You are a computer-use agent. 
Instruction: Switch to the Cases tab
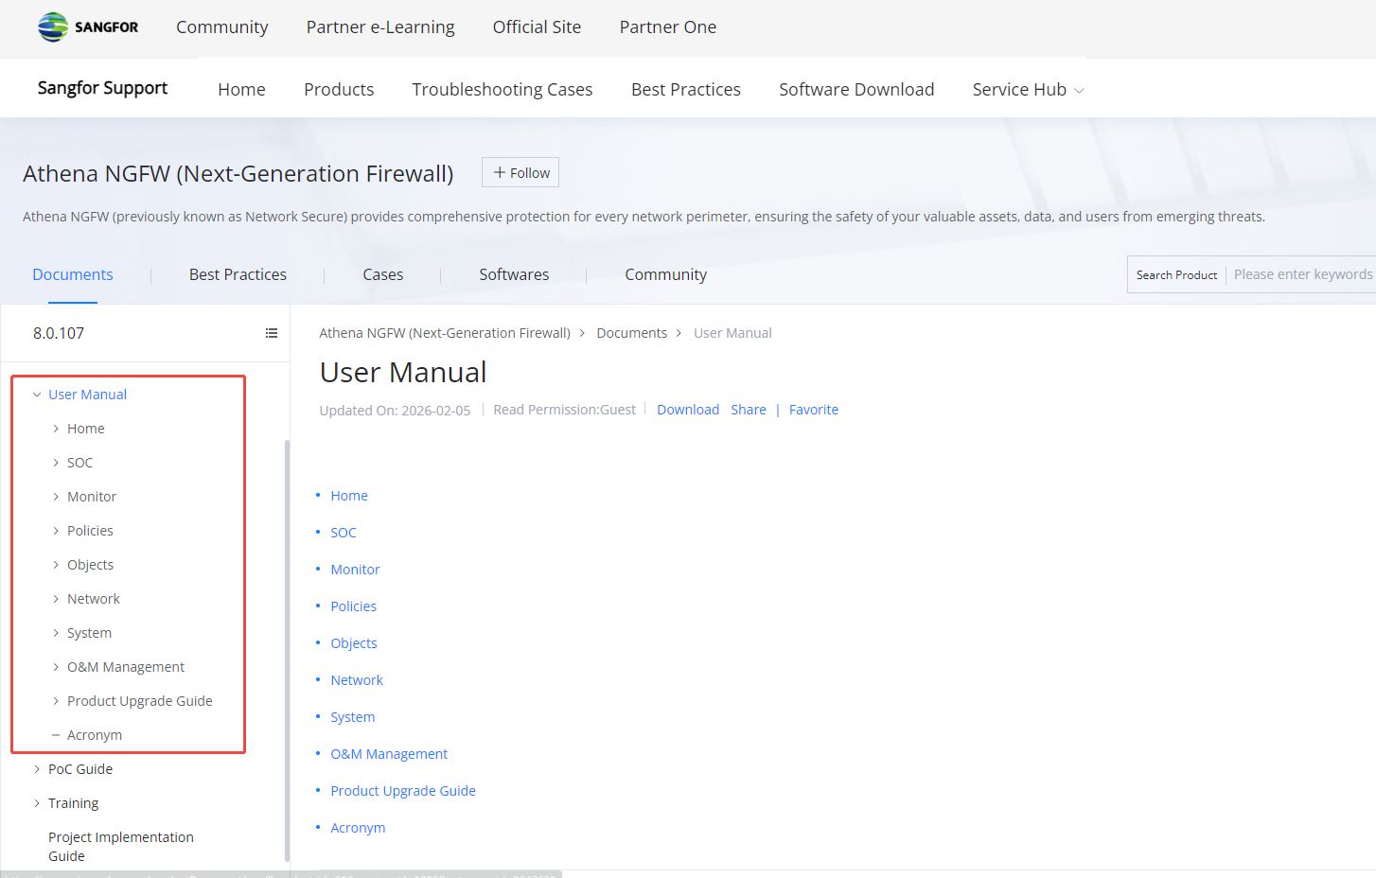pyautogui.click(x=383, y=274)
